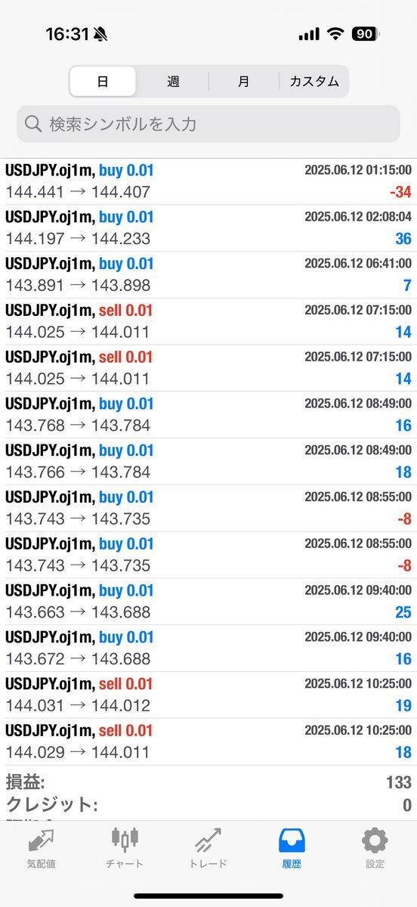Tap the silent bell icon in status bar
This screenshot has height=907, width=417.
coord(100,34)
